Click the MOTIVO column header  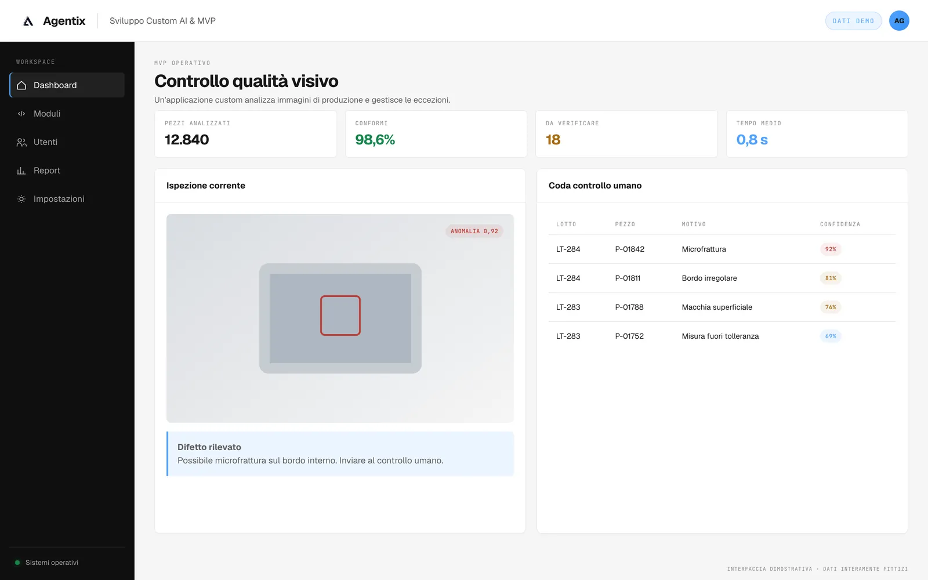(x=694, y=224)
